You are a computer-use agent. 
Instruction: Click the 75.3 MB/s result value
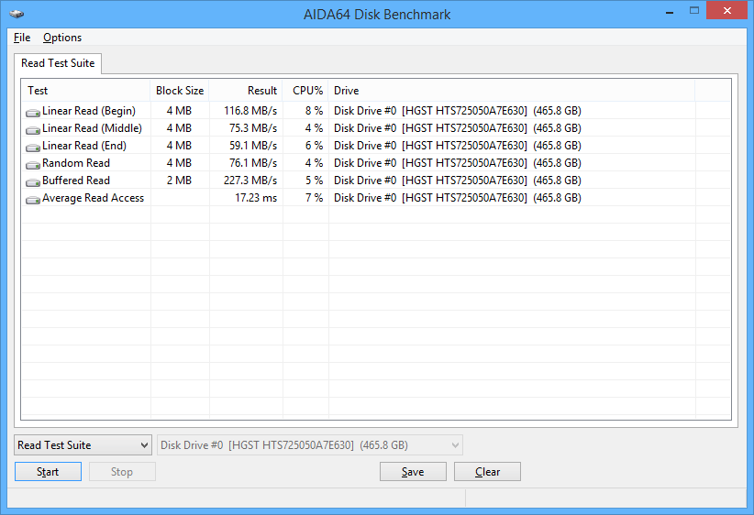pyautogui.click(x=253, y=128)
